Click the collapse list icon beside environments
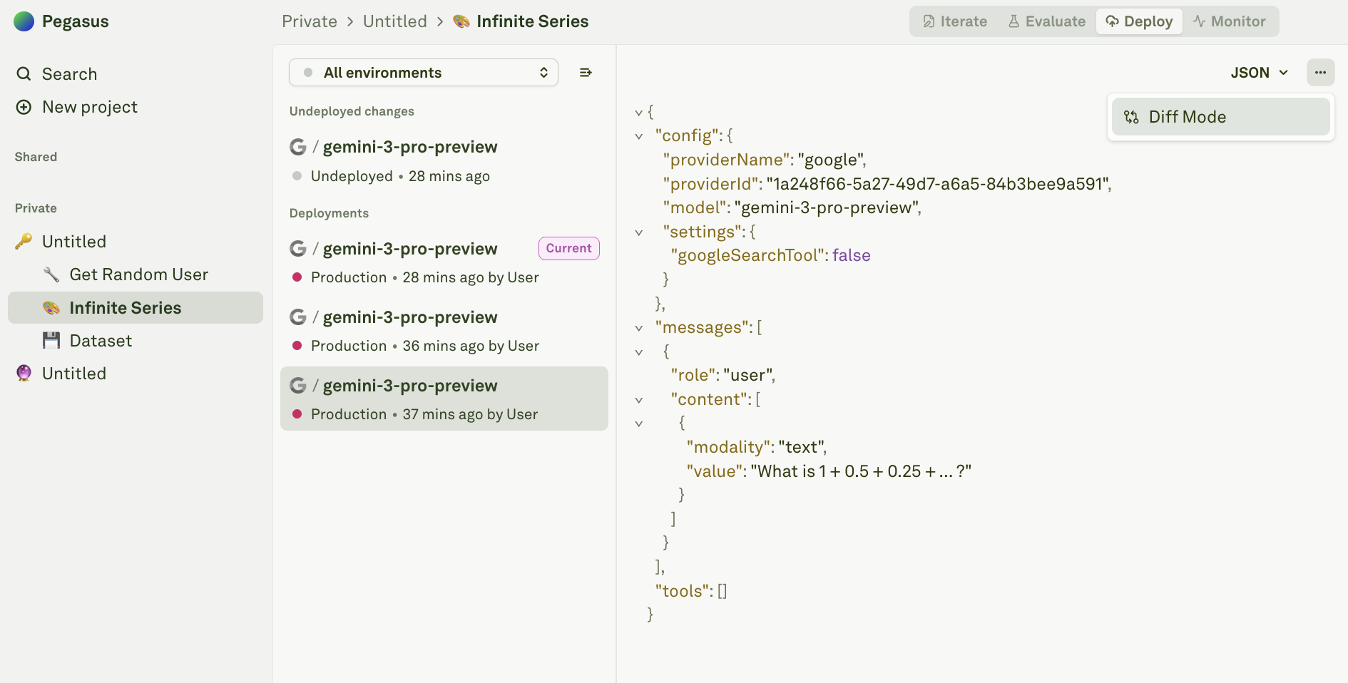 point(586,73)
